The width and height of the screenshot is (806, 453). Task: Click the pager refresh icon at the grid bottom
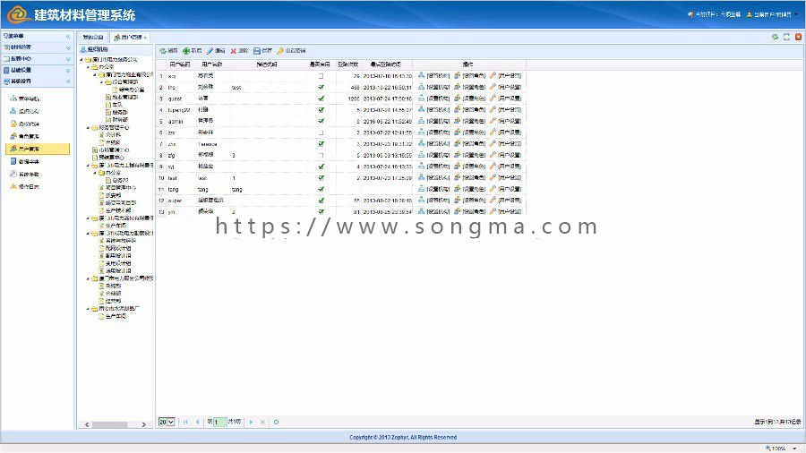tap(276, 423)
